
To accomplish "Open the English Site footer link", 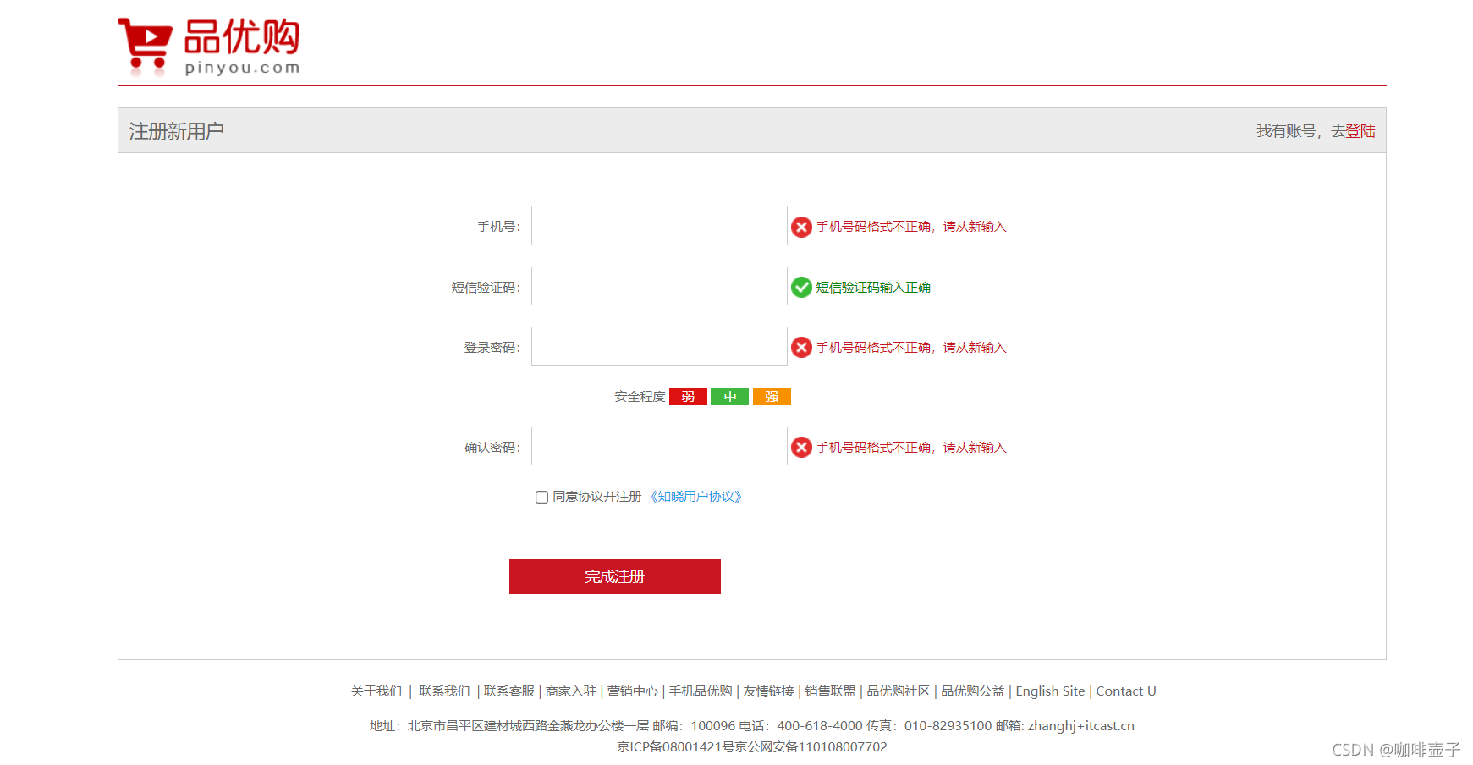I will click(x=1050, y=691).
